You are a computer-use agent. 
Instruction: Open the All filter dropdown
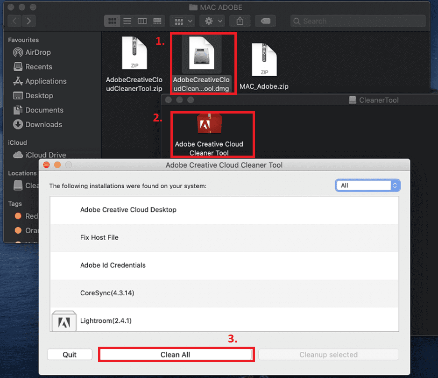[367, 185]
